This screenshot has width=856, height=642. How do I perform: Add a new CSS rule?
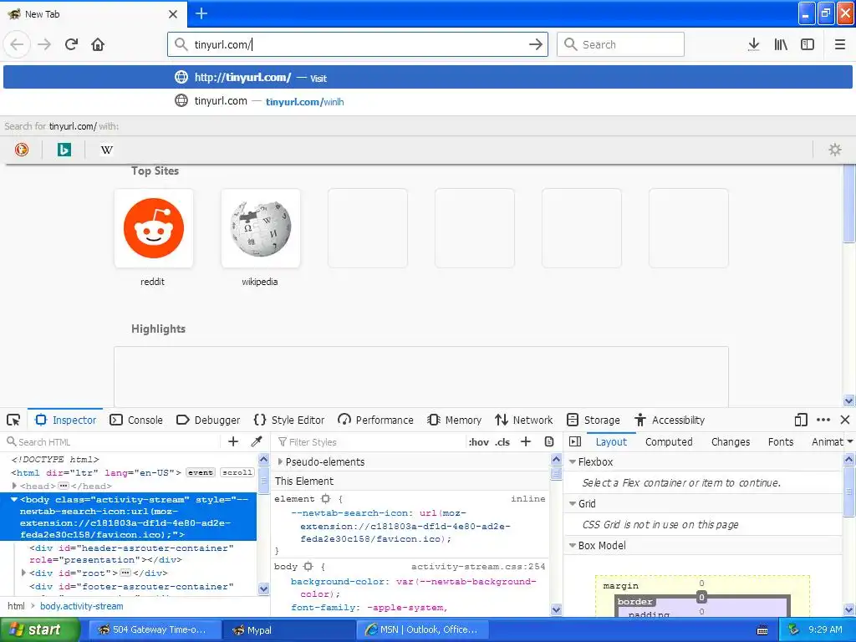point(526,441)
